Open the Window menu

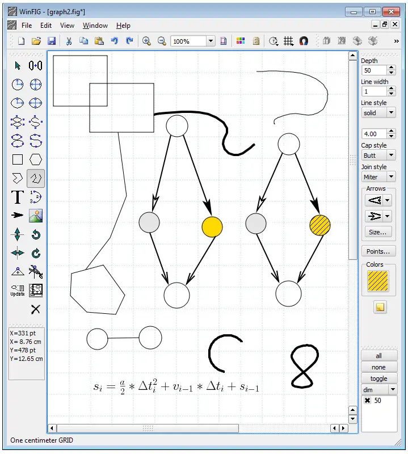95,26
